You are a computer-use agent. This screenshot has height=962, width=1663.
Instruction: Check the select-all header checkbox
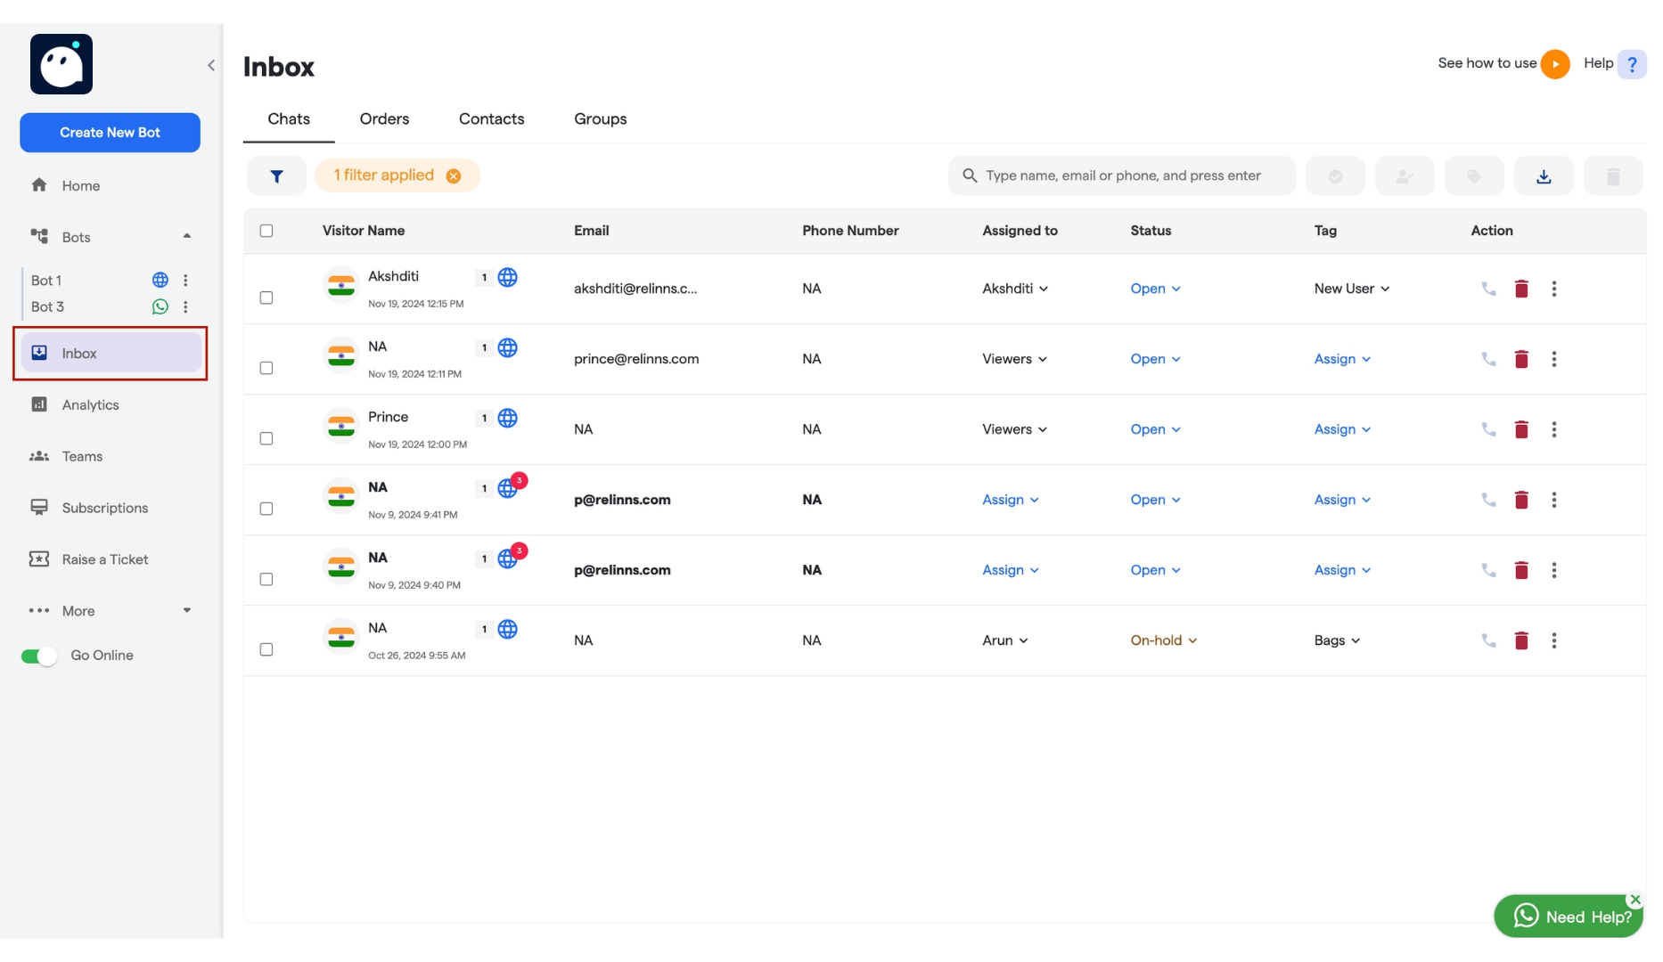[x=266, y=231]
